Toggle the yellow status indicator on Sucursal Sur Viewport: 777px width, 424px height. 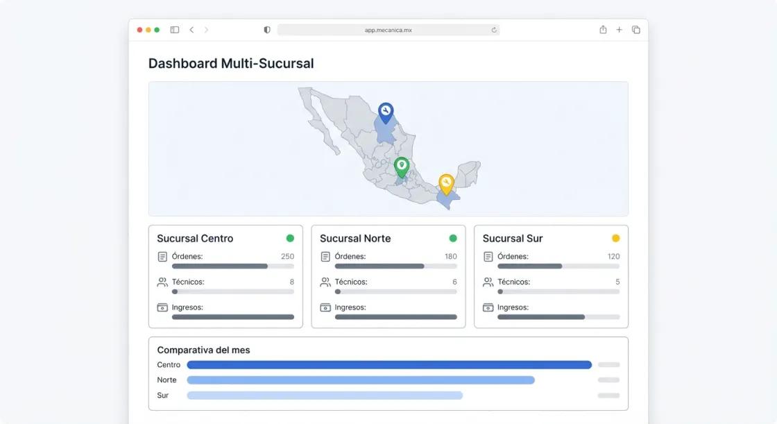(615, 237)
